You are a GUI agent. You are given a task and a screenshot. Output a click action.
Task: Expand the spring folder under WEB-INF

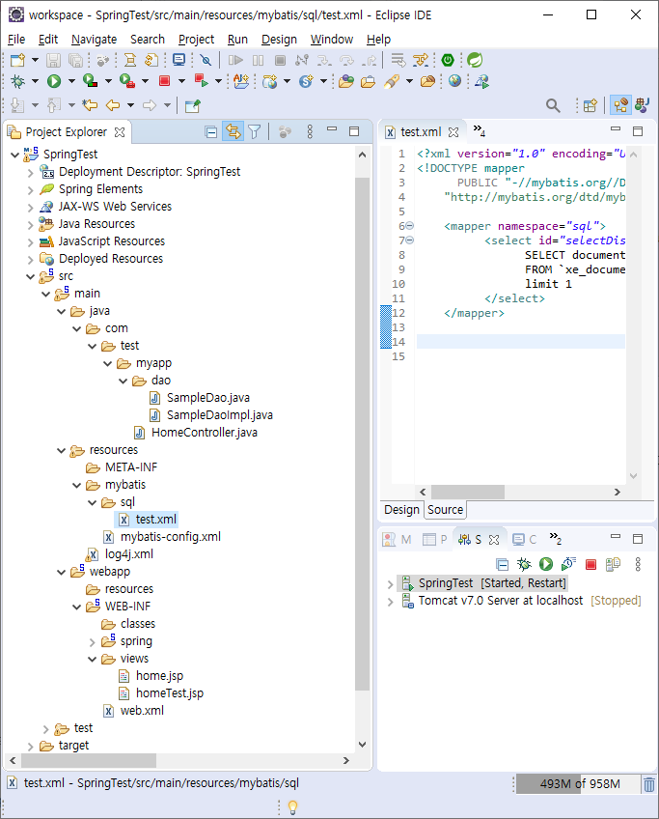pyautogui.click(x=93, y=642)
